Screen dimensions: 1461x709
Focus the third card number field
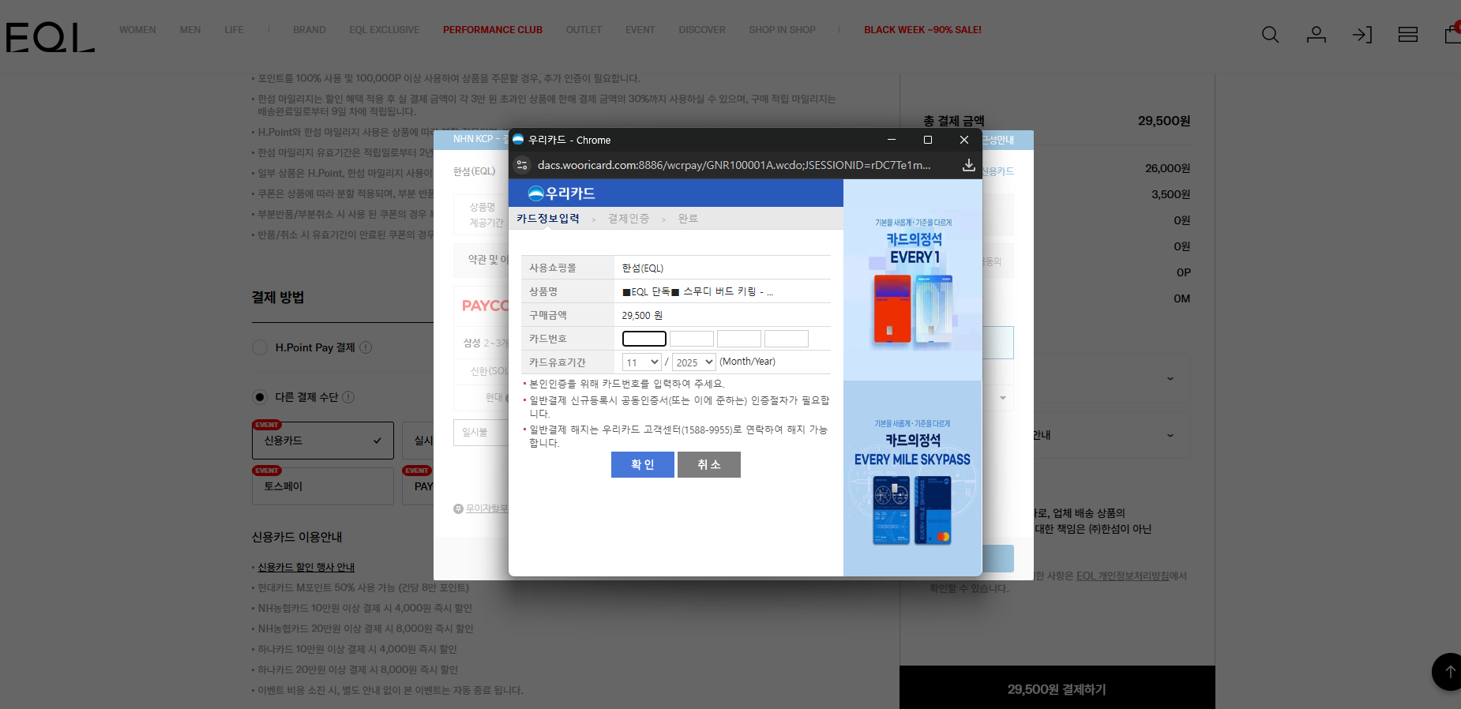pyautogui.click(x=739, y=339)
